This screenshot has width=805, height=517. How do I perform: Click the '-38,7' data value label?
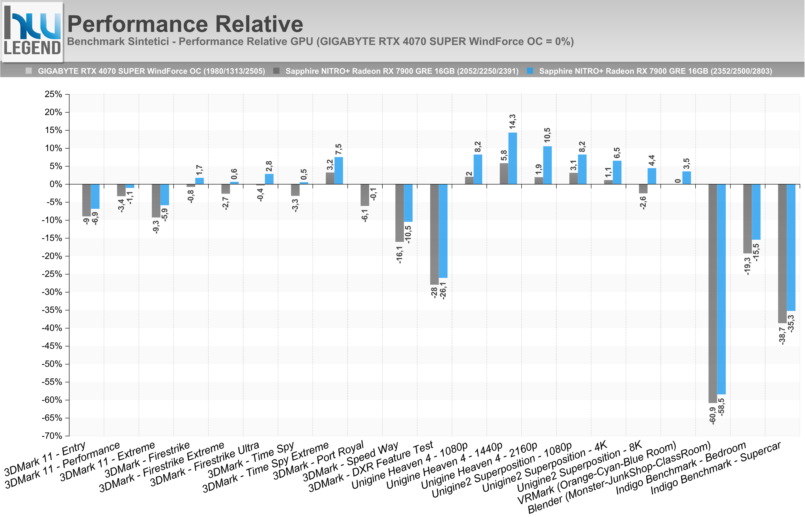coord(782,336)
